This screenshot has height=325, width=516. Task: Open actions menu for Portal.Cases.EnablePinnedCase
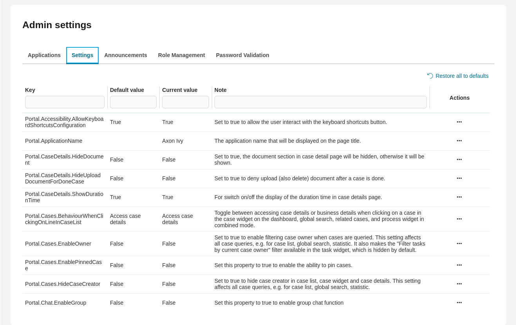pyautogui.click(x=459, y=265)
